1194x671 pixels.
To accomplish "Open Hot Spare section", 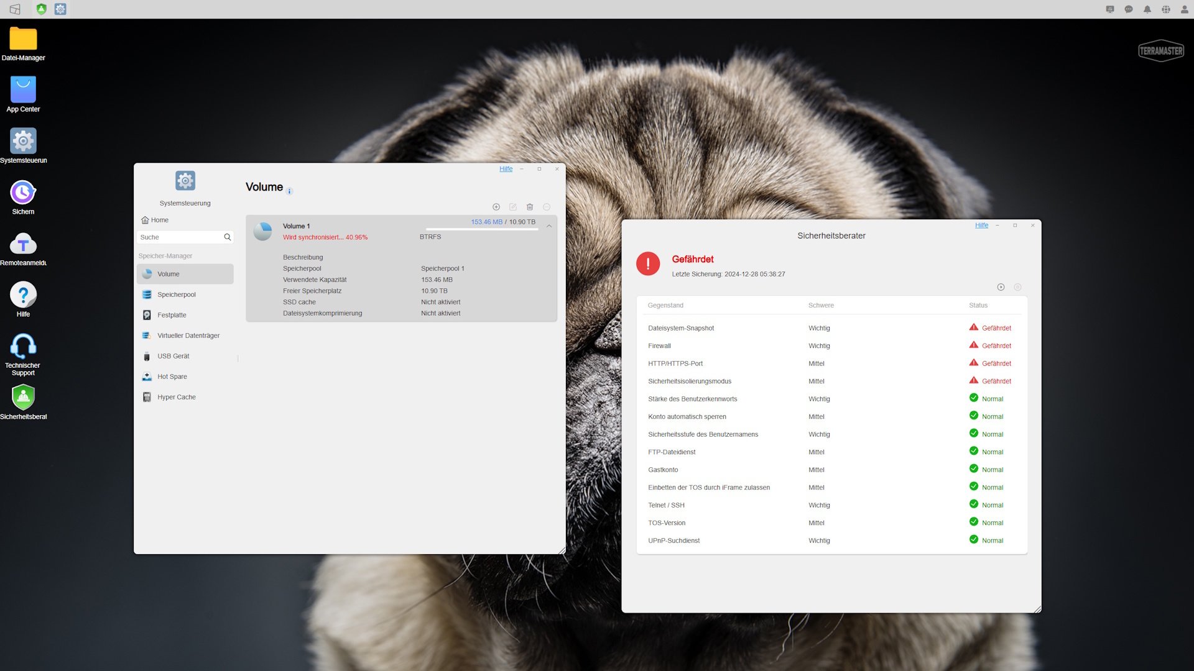I will pyautogui.click(x=172, y=377).
